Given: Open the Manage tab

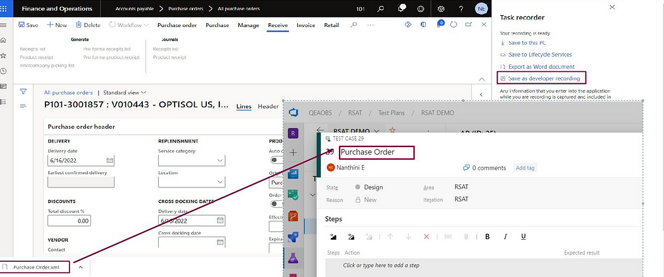Looking at the screenshot, I should 249,25.
